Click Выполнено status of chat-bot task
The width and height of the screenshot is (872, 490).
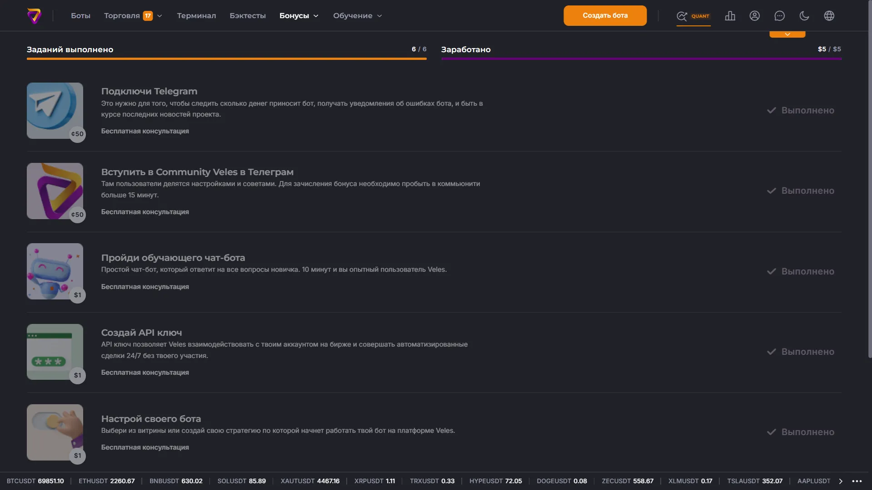[x=801, y=271]
